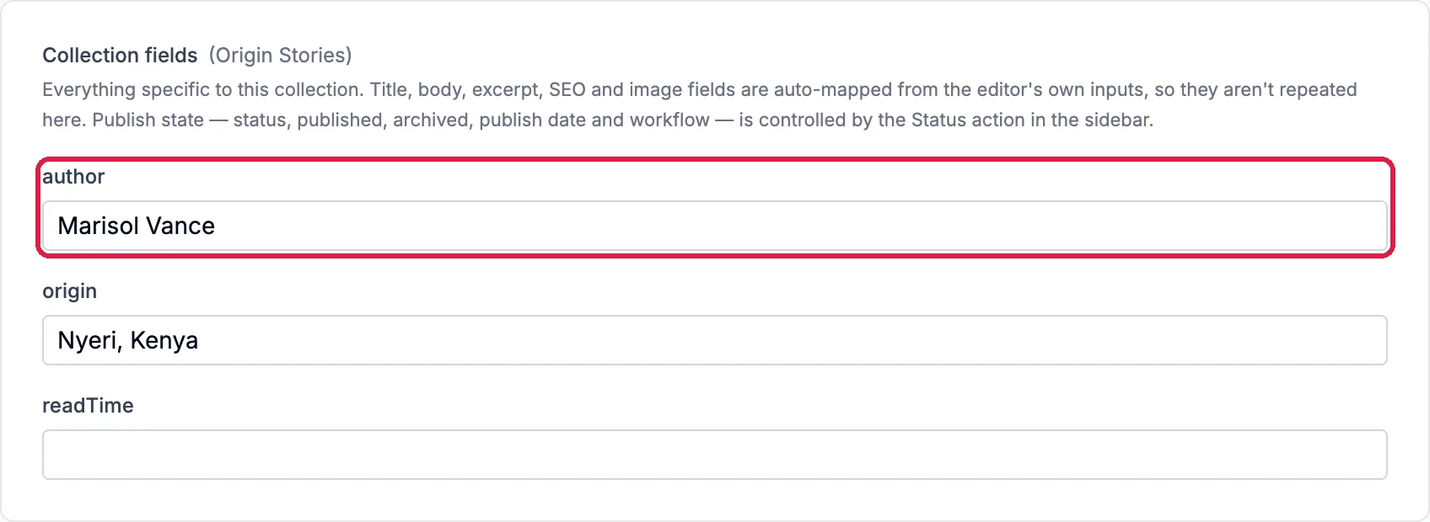This screenshot has height=522, width=1430.
Task: Click the word excerpt in the description
Action: pyautogui.click(x=504, y=90)
